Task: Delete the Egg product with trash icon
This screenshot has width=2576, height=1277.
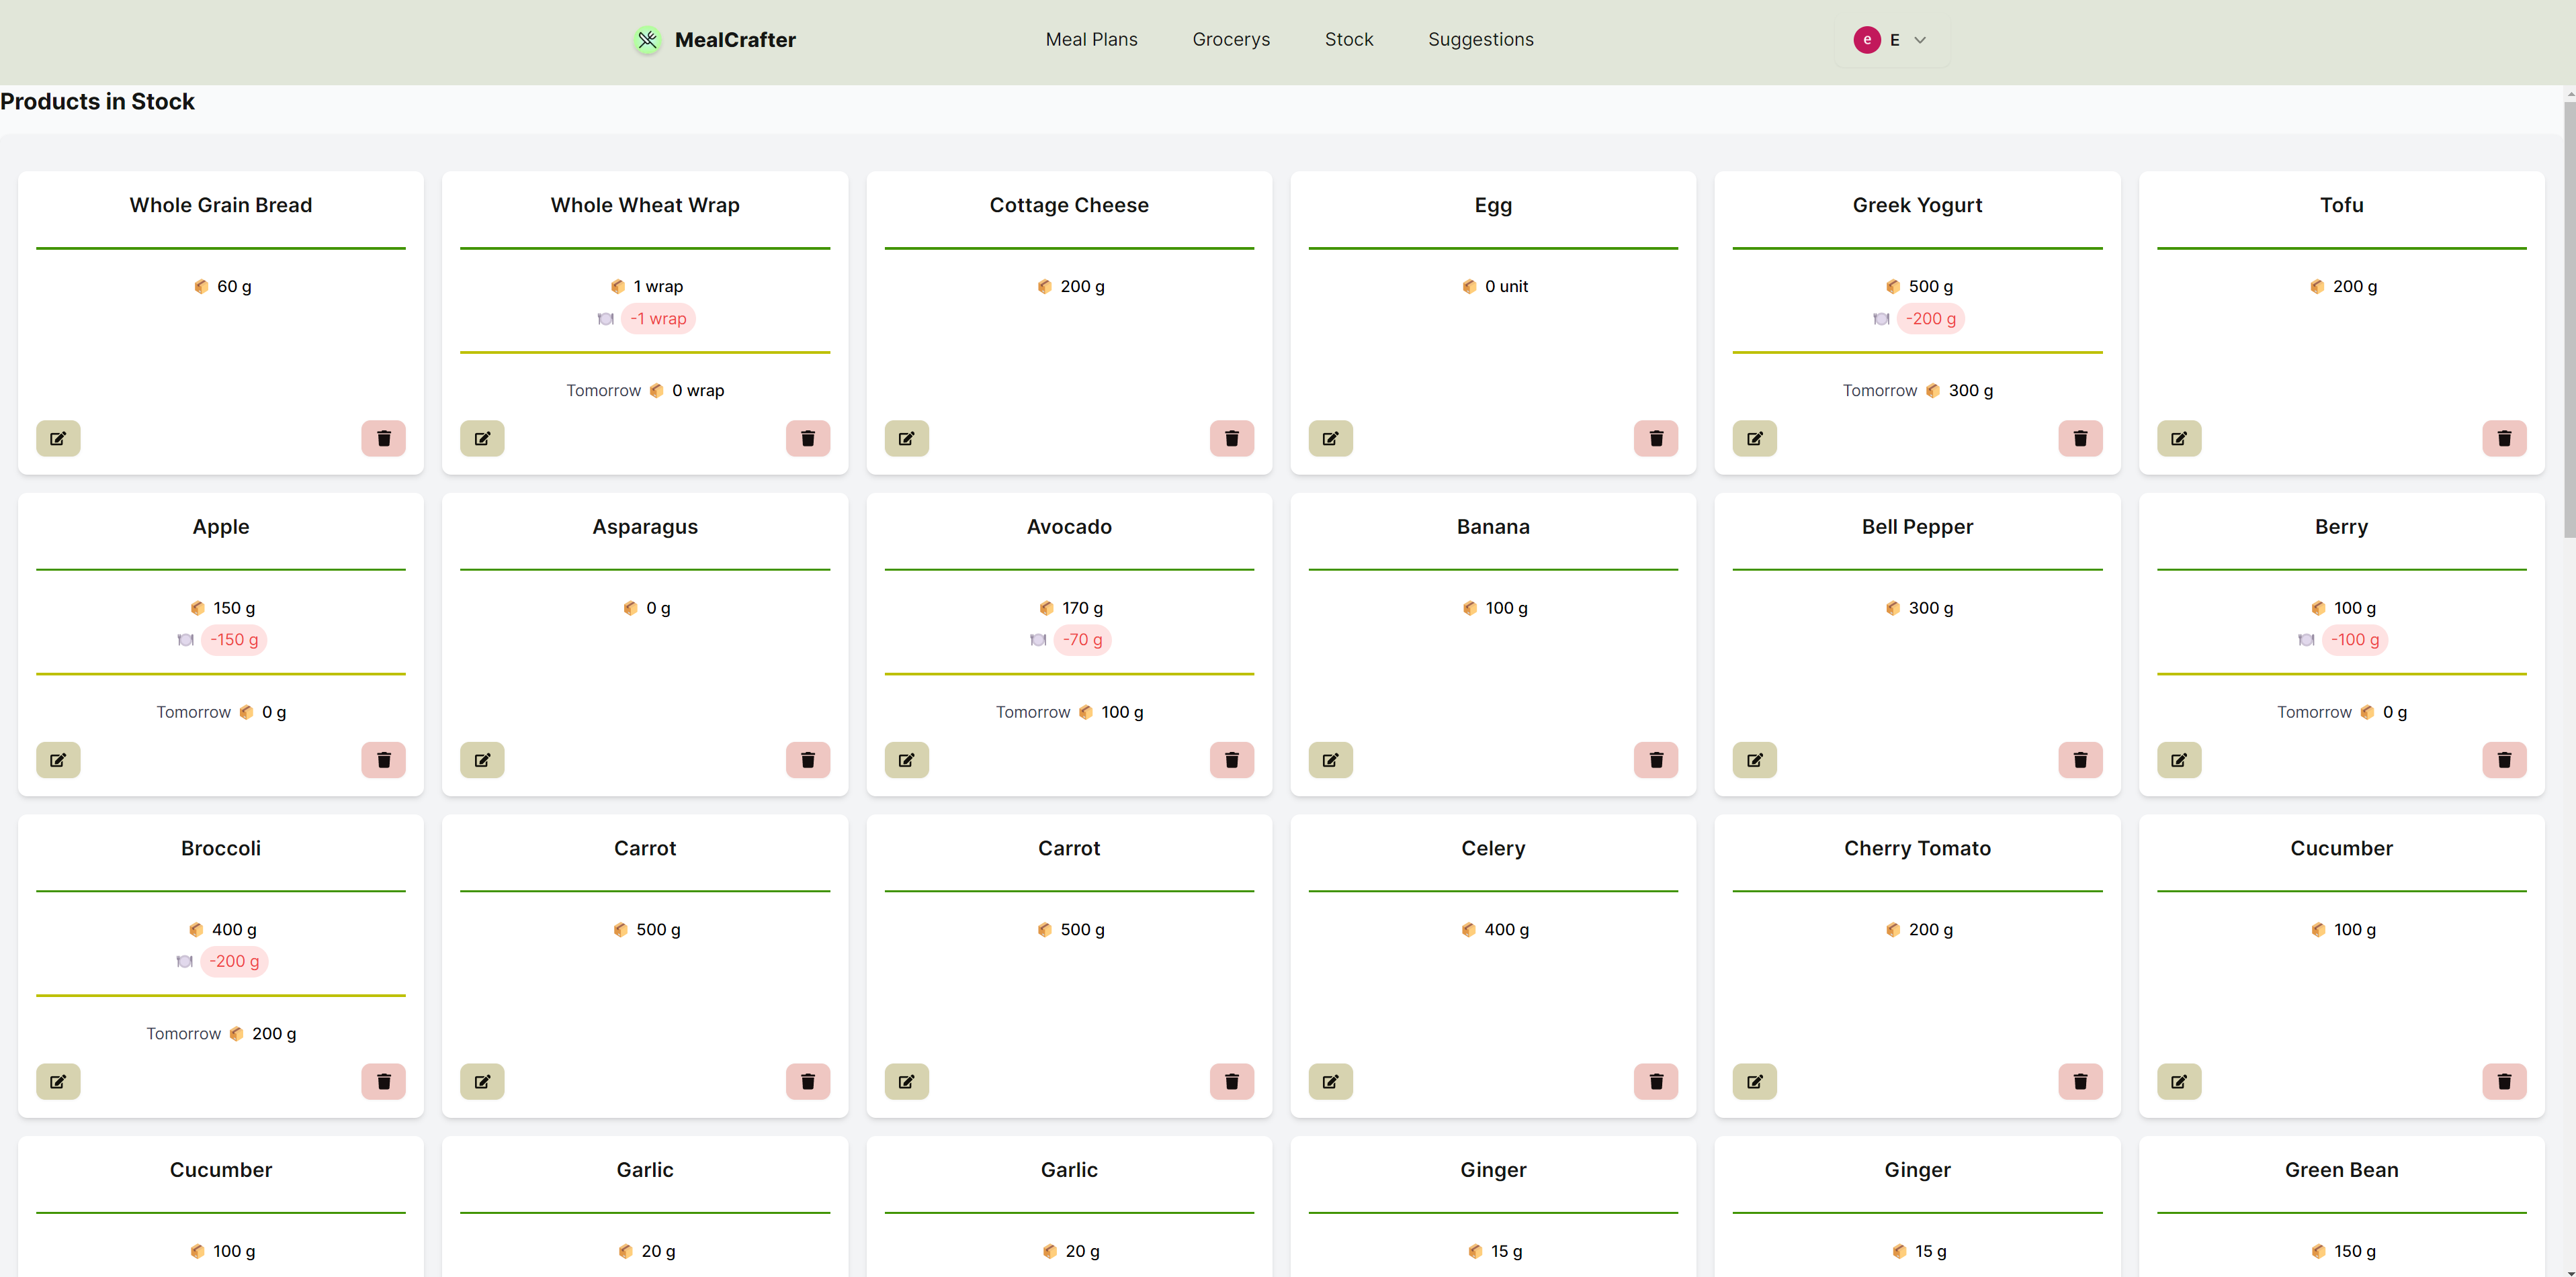Action: pyautogui.click(x=1656, y=438)
